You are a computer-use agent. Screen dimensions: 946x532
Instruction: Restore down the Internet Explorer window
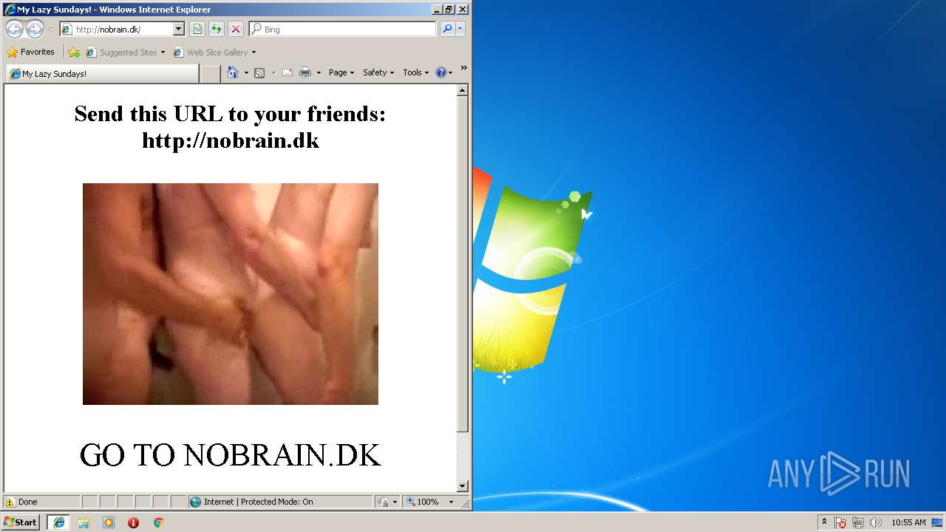pyautogui.click(x=449, y=10)
